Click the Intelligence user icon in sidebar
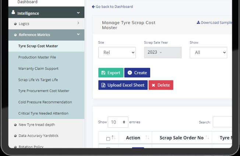Image resolution: width=240 pixels, height=156 pixels. point(14,13)
